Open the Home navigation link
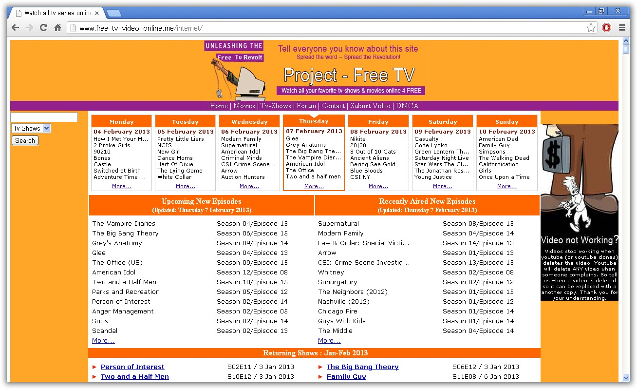637x389 pixels. tap(219, 106)
